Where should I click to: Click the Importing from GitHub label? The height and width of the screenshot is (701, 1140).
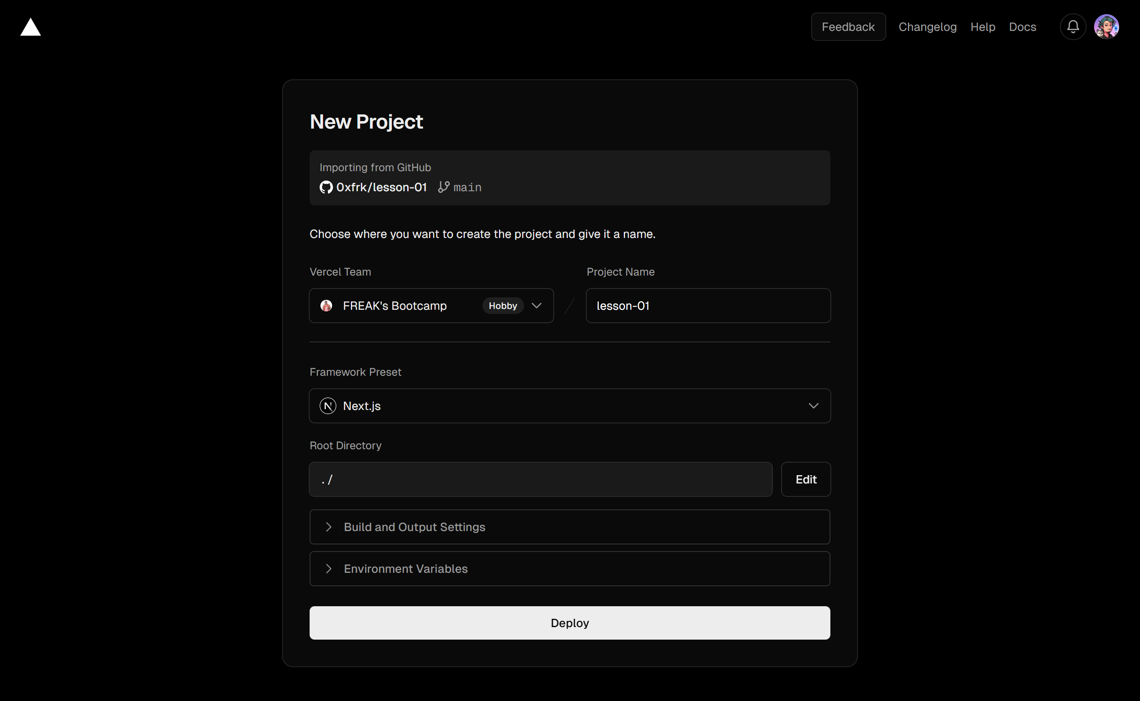375,167
